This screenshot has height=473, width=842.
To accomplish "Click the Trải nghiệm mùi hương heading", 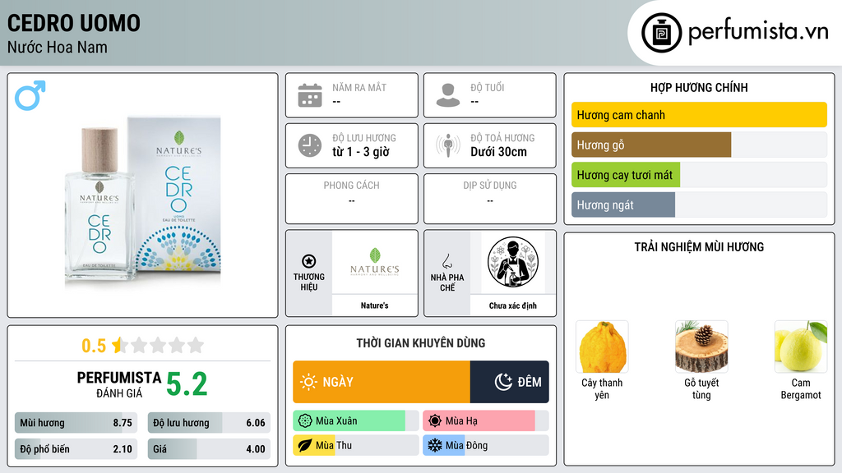I will 699,247.
